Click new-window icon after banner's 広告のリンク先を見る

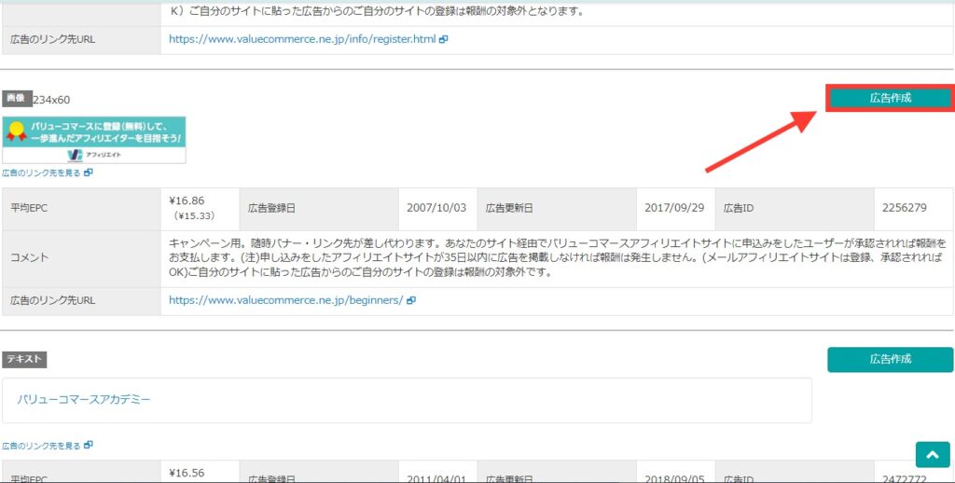89,172
